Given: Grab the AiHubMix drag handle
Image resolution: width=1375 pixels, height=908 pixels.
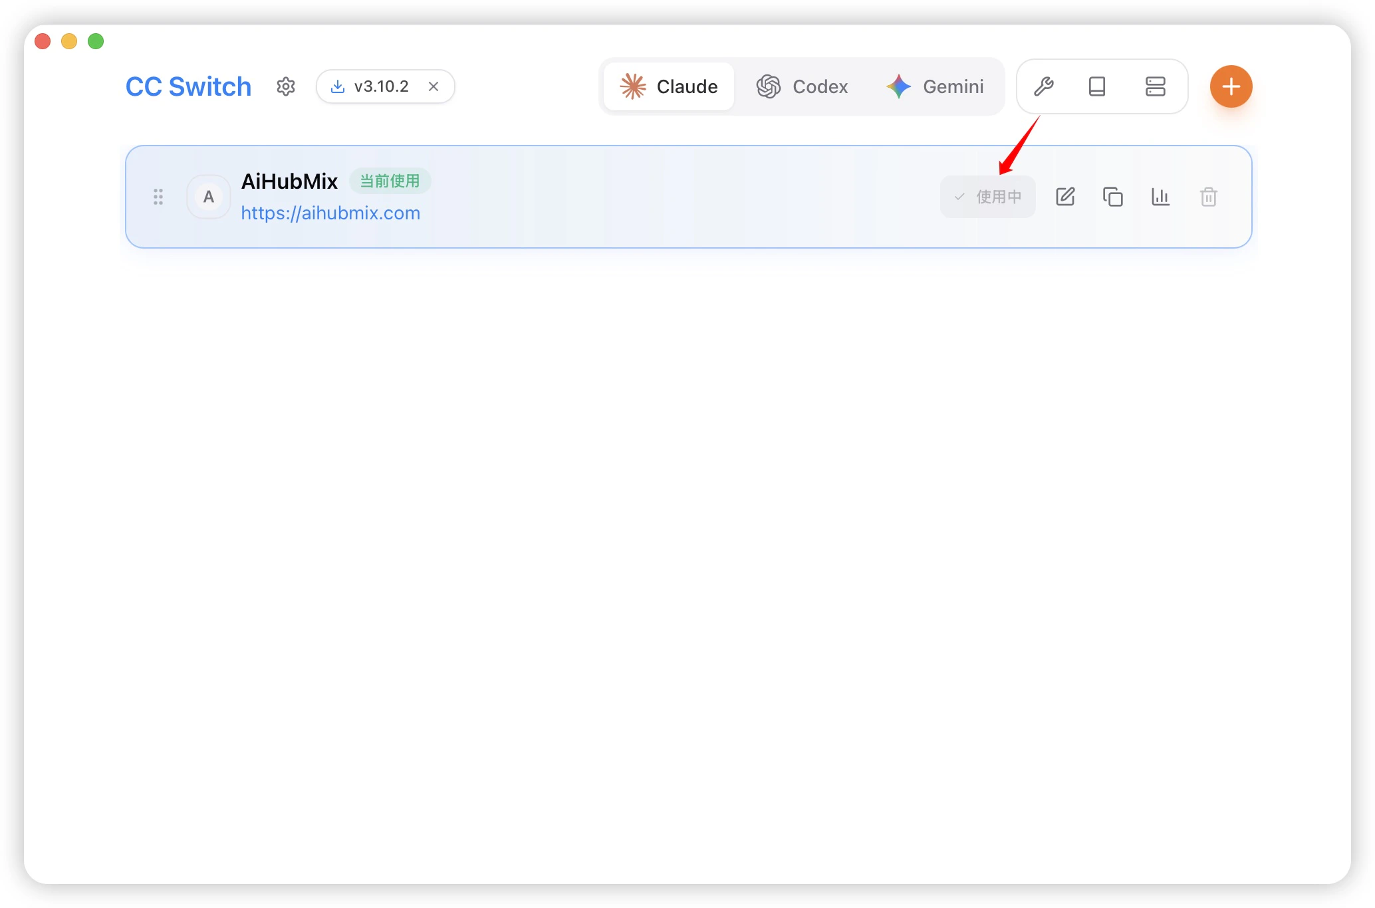Looking at the screenshot, I should tap(158, 197).
